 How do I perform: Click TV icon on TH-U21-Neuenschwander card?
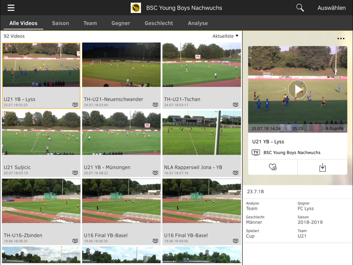point(155,105)
